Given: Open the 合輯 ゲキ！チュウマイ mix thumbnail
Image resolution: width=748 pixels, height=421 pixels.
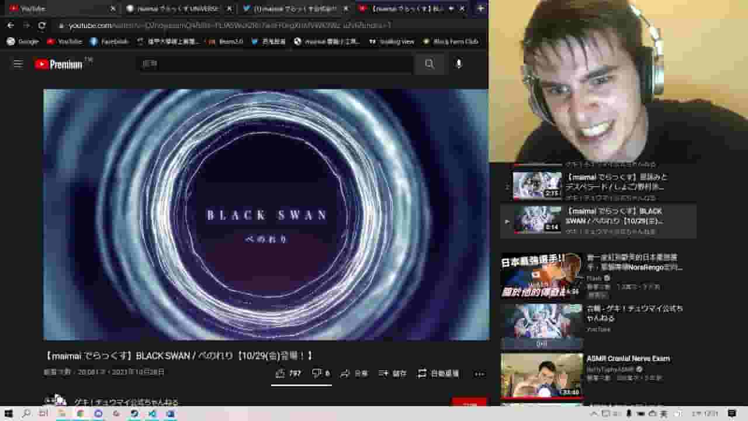Looking at the screenshot, I should 542,326.
